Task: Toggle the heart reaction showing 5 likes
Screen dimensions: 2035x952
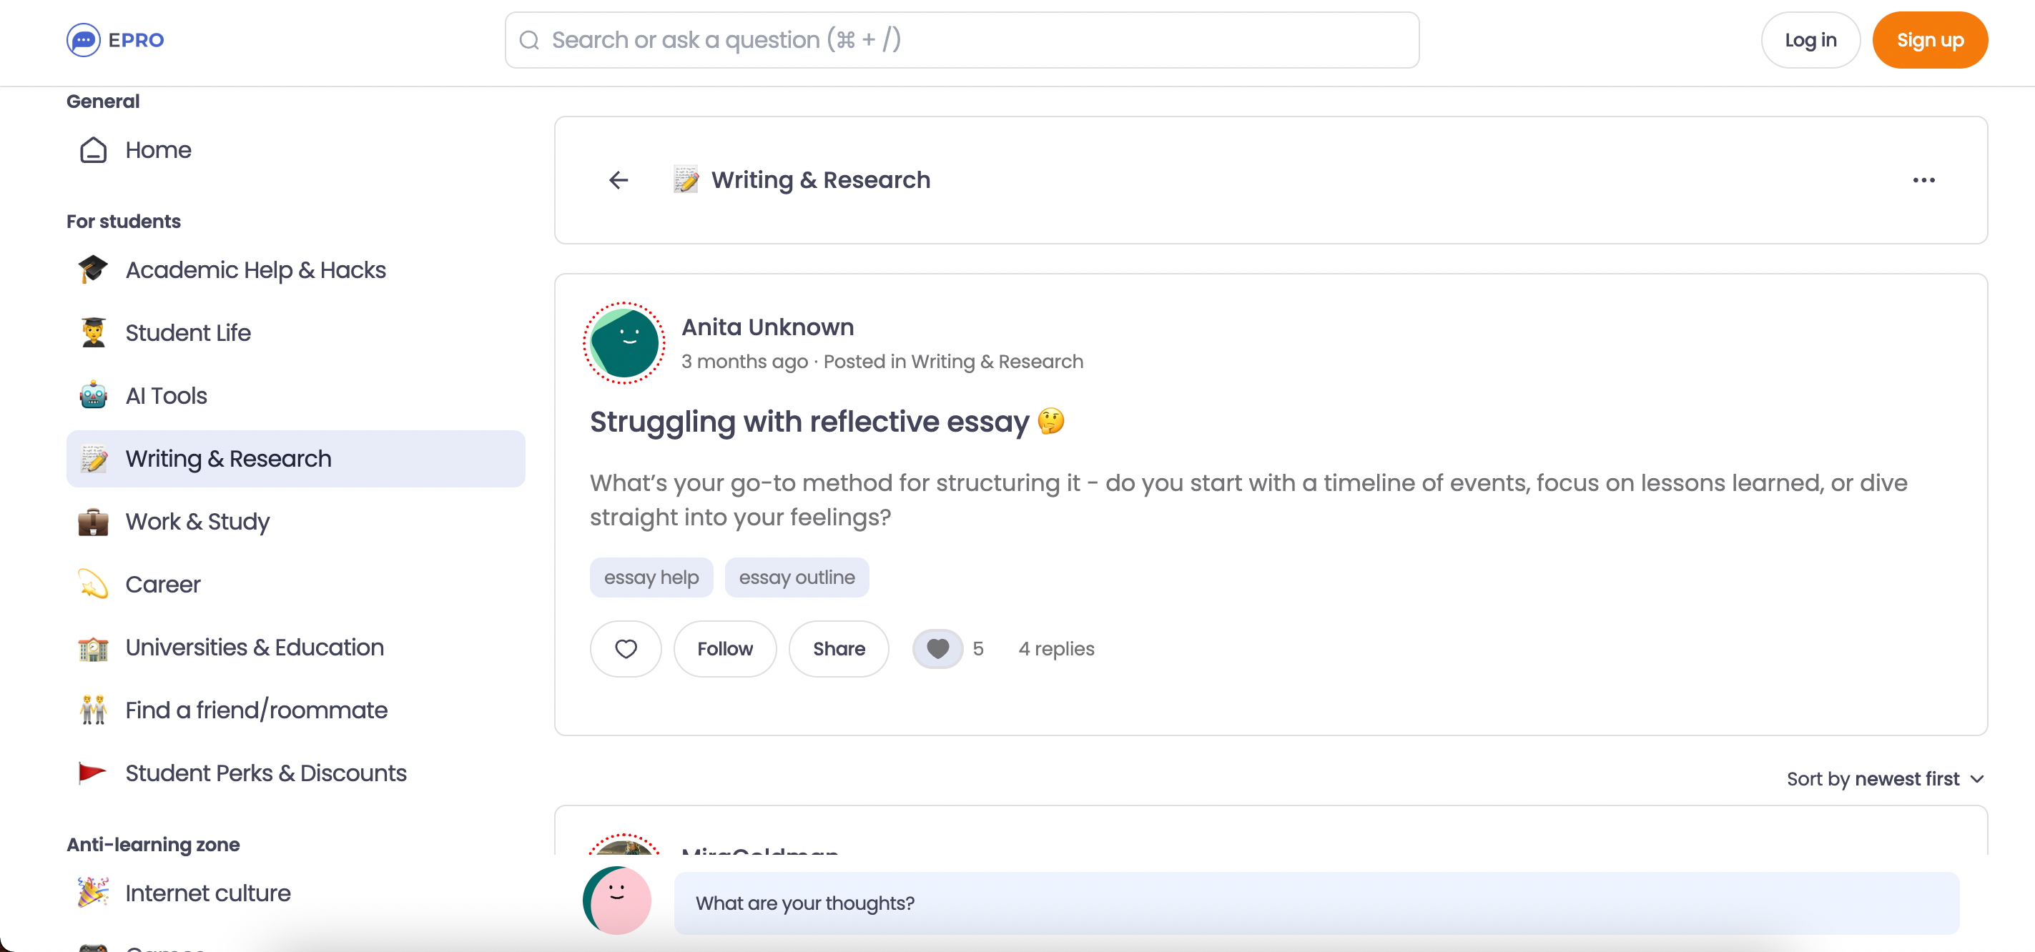Action: (937, 649)
